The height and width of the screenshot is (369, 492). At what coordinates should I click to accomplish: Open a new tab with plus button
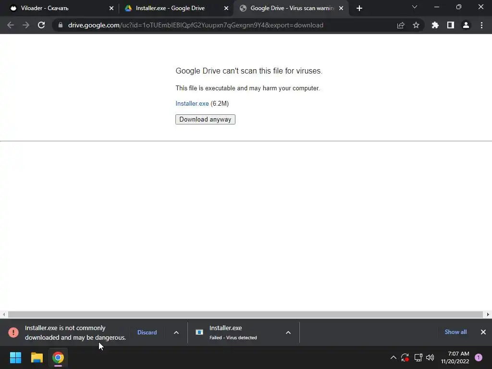[x=359, y=8]
